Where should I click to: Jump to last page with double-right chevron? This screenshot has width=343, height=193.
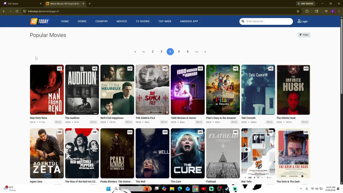(x=205, y=52)
